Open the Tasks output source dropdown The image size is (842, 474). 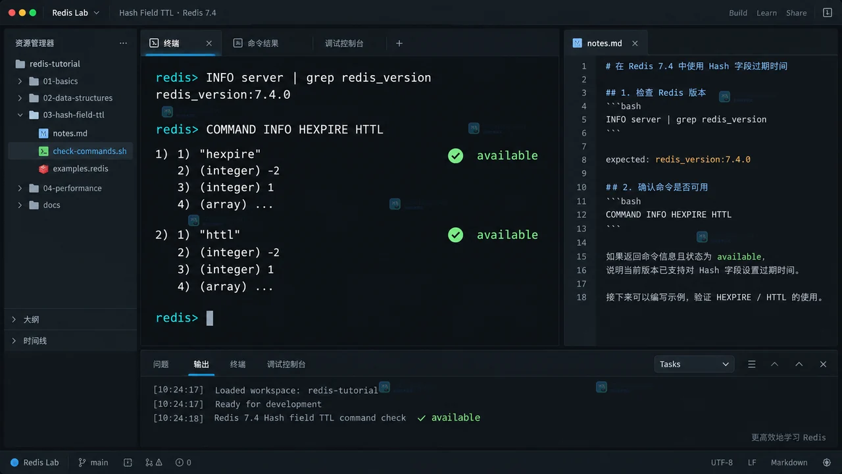(694, 364)
